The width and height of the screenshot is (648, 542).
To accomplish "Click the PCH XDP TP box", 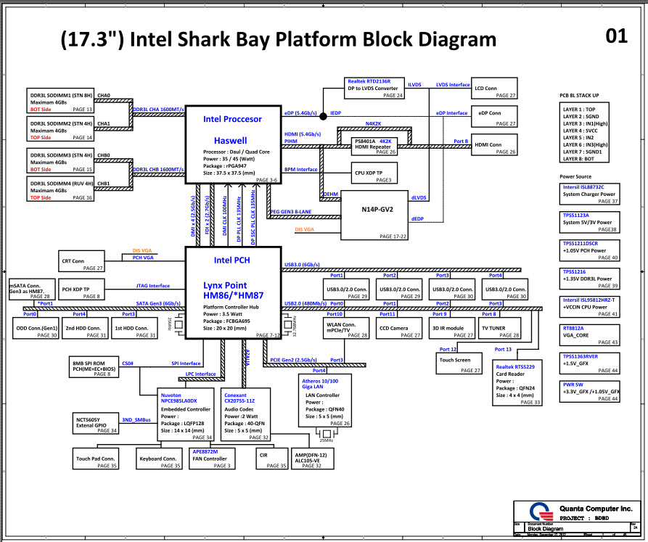I will pos(81,290).
